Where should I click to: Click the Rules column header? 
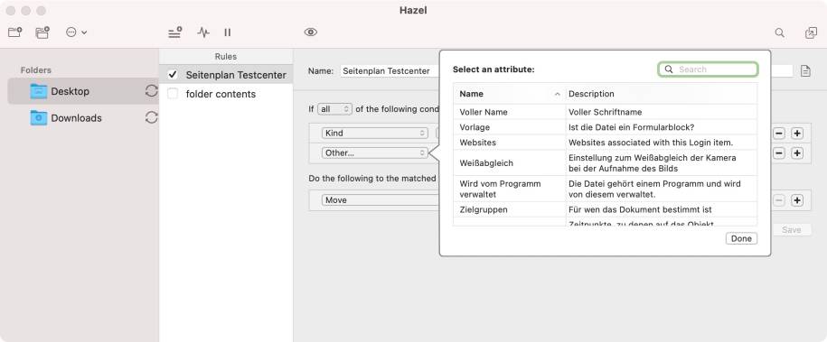tap(226, 56)
